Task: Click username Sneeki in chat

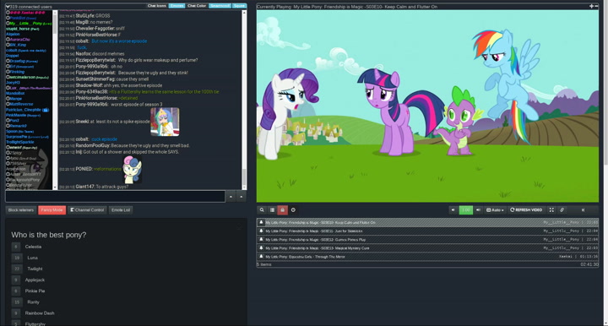Action: click(x=82, y=122)
